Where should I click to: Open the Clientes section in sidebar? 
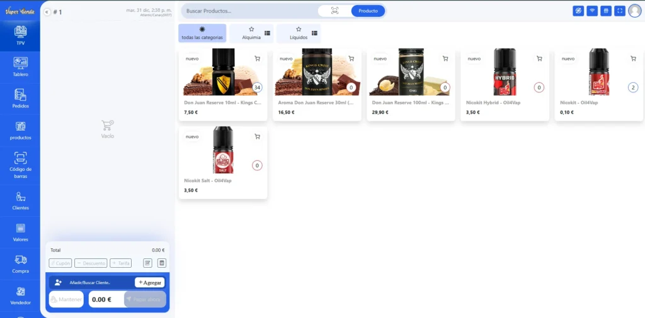(20, 200)
